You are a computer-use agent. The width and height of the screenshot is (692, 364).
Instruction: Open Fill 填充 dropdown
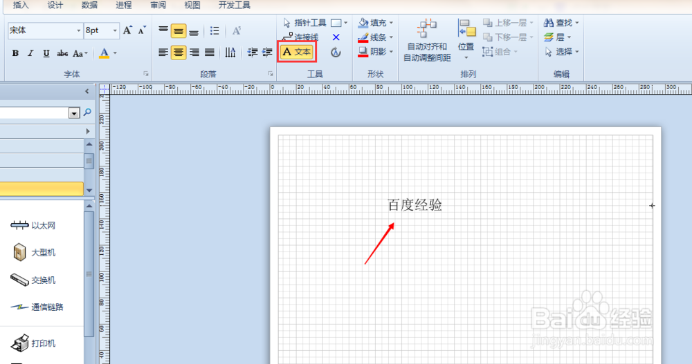point(376,23)
